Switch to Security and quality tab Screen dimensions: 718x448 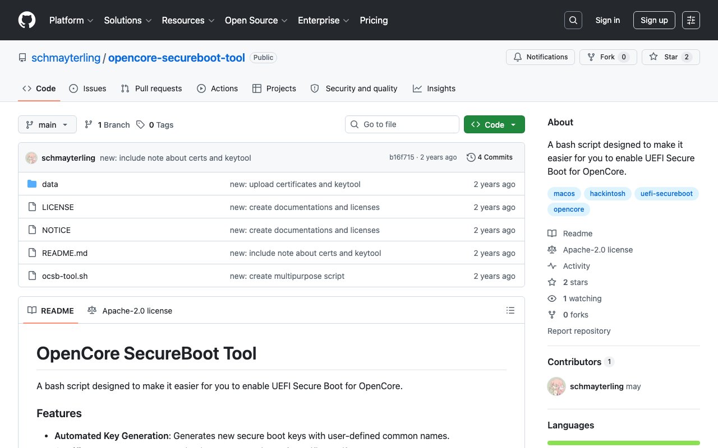tap(354, 88)
